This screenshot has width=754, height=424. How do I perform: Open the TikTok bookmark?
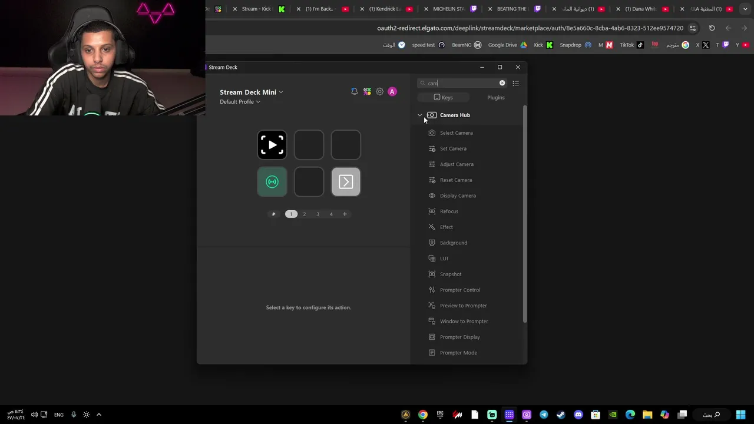[631, 45]
